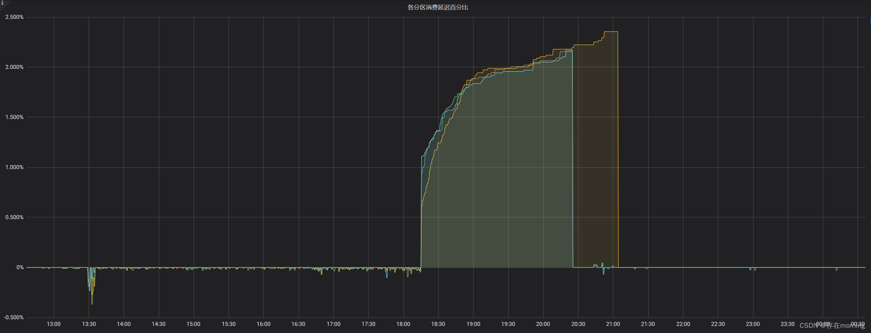871x333 pixels.
Task: Click the 15:30 time axis label
Action: 229,324
